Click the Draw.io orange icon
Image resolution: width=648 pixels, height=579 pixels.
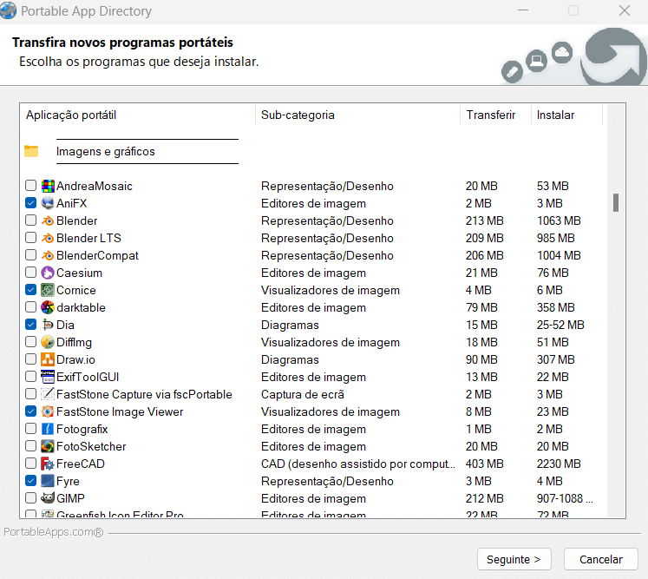point(48,359)
